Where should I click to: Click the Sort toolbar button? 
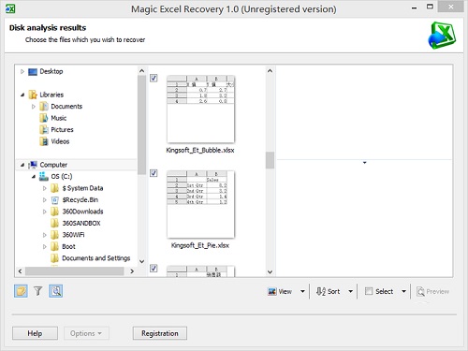coord(328,291)
